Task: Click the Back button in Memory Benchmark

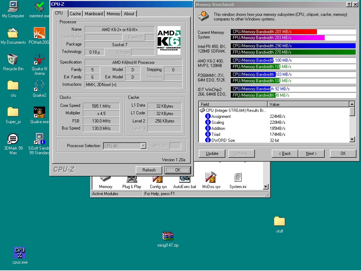Action: [x=285, y=153]
